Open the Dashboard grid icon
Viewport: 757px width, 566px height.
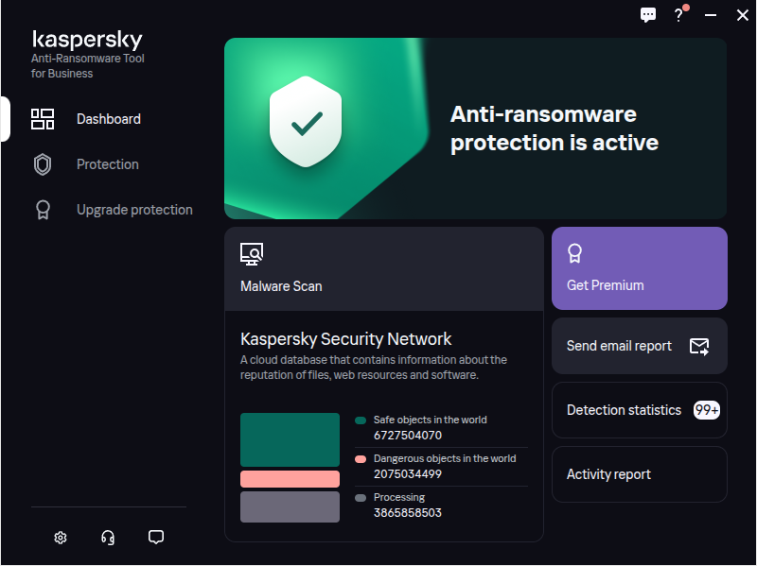(43, 119)
